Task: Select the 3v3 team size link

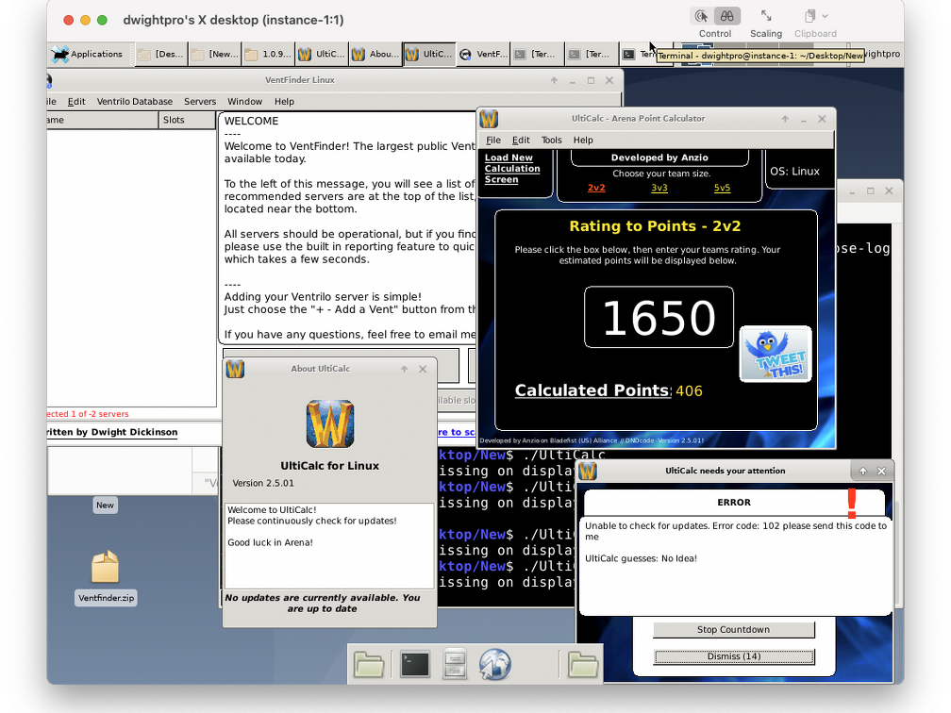Action: point(659,188)
